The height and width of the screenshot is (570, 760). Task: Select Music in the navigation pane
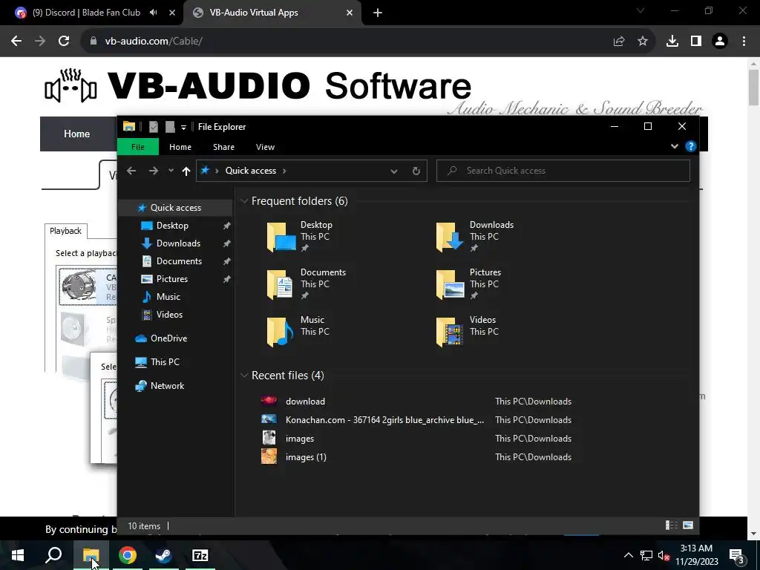tap(168, 297)
